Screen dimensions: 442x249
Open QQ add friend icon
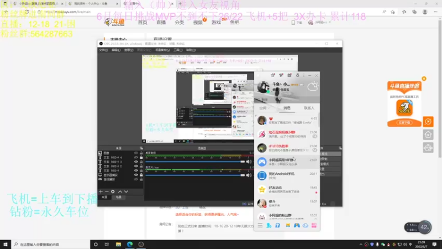269,225
